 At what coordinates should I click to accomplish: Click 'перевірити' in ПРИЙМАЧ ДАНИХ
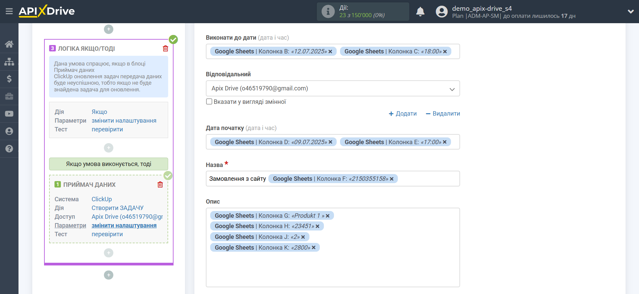(x=107, y=234)
